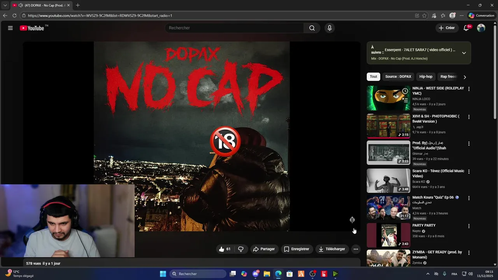Add NINJA WEST SIDE to watch later

point(405,91)
